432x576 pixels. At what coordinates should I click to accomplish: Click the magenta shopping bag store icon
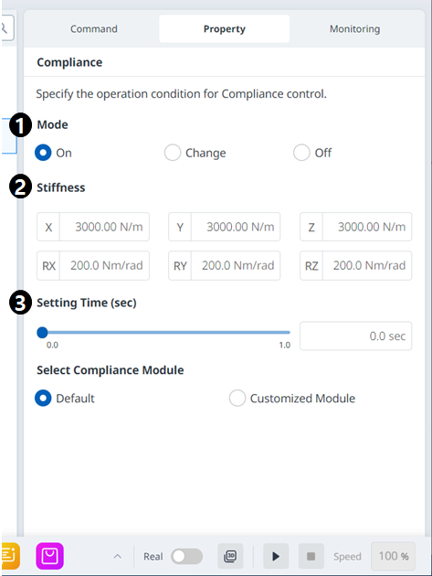pos(49,556)
